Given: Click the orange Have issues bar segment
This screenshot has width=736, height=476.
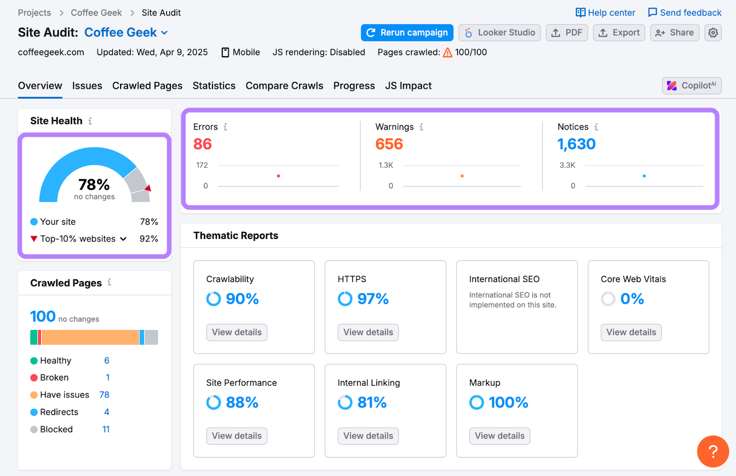Looking at the screenshot, I should pos(90,337).
